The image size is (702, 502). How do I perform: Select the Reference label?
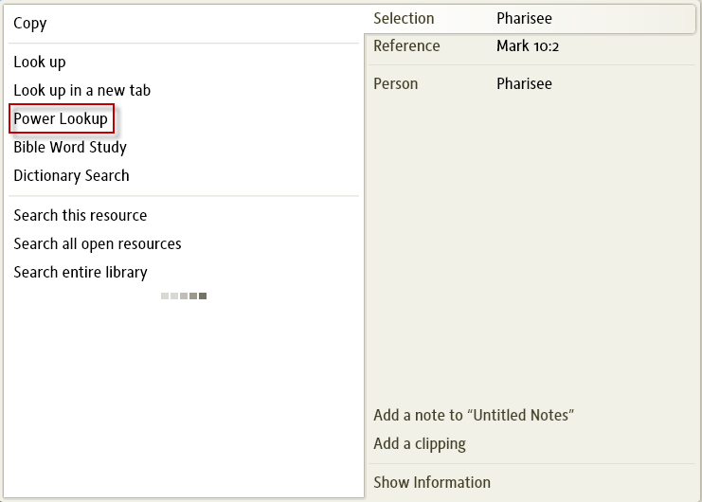point(406,46)
